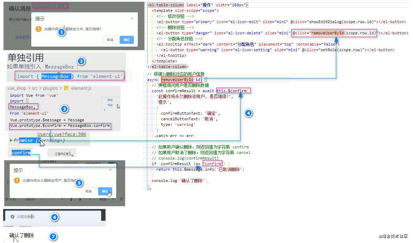Open src in the file breadcrumb
Screen dimensions: 413x243
35,88
